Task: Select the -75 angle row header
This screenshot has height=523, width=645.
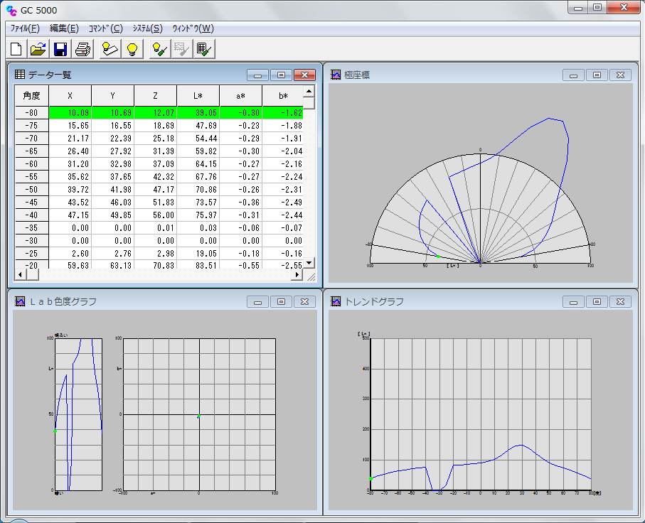Action: pos(32,125)
